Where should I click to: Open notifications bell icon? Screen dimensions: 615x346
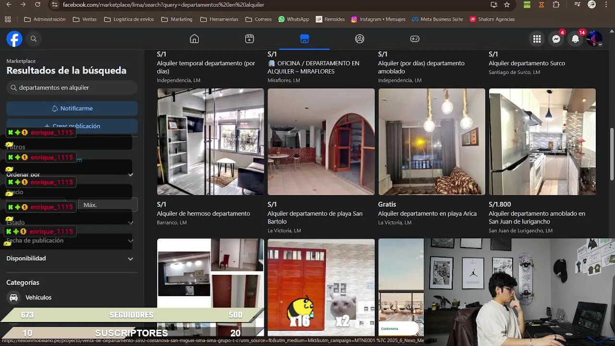pos(575,39)
